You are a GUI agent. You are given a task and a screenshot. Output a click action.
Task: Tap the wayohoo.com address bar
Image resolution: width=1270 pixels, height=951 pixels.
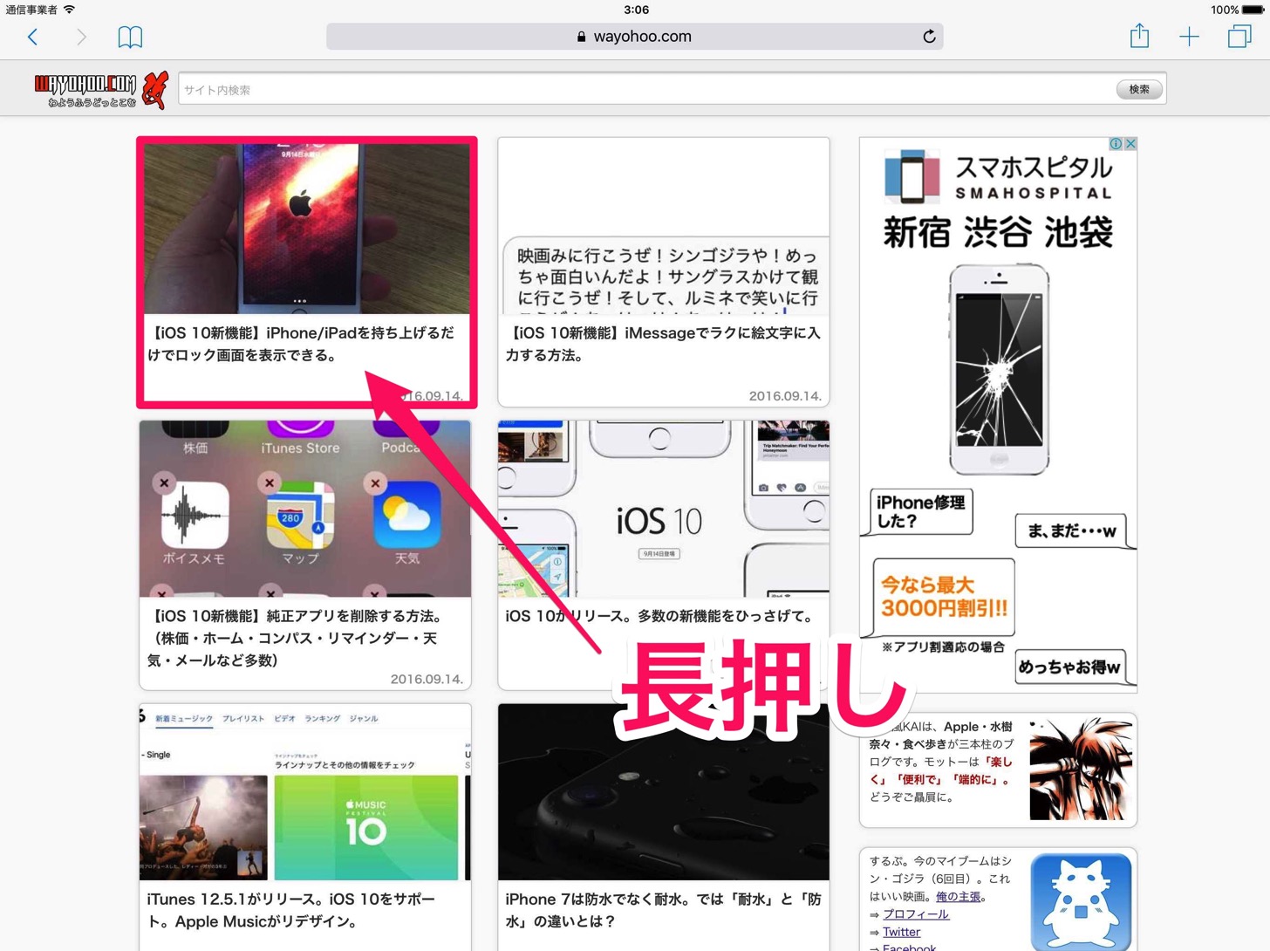click(x=634, y=37)
